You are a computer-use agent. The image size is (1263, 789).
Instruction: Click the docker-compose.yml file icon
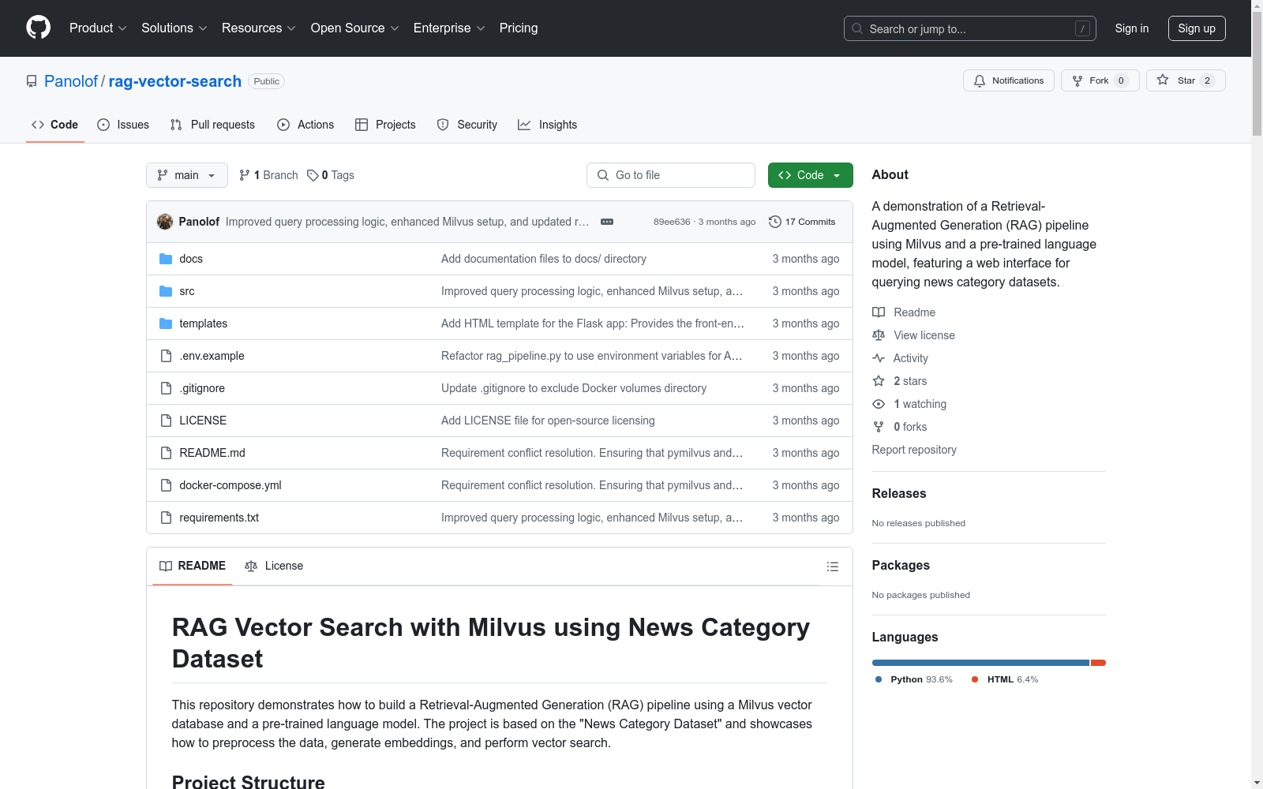point(166,485)
